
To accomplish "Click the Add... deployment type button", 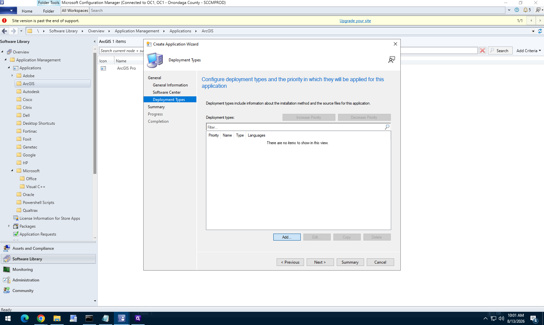I will tap(287, 237).
